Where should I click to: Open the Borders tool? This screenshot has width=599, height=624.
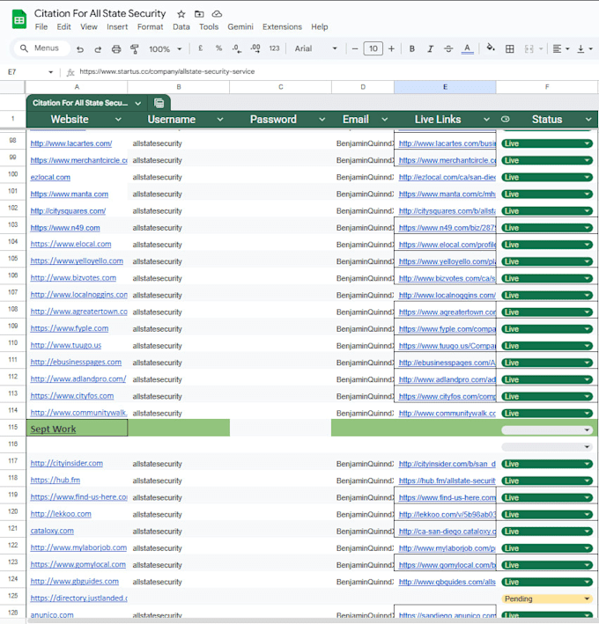pos(509,48)
